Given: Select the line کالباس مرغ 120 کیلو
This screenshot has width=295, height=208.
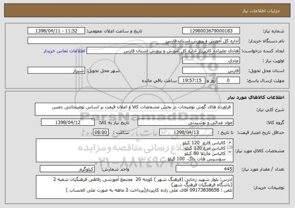Looking at the screenshot, I should tap(205, 148).
